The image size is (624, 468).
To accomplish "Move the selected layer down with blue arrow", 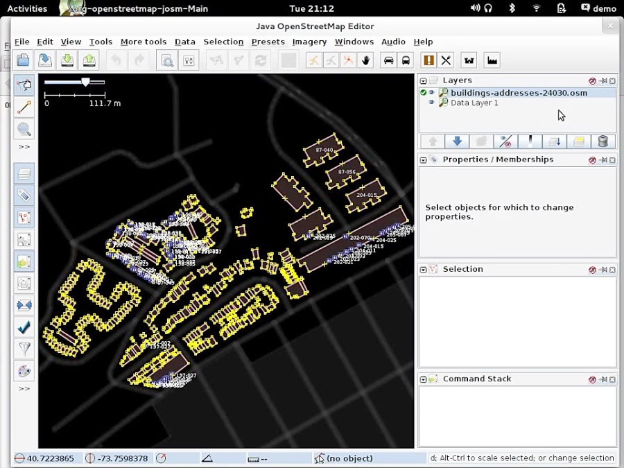I will pos(457,141).
